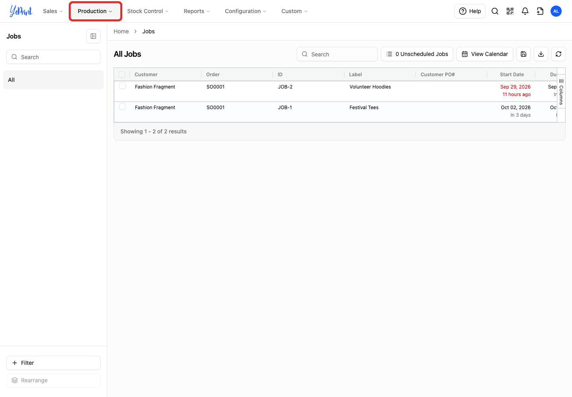Click the Help button
The height and width of the screenshot is (397, 572).
[x=470, y=11]
